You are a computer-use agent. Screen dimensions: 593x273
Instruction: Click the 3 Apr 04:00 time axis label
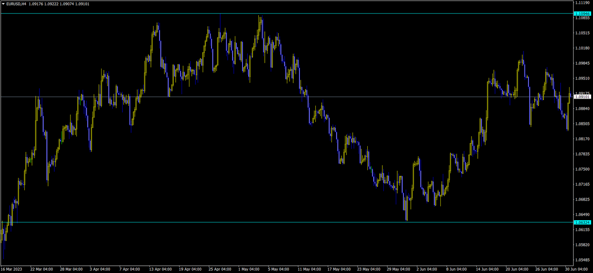(x=100, y=269)
